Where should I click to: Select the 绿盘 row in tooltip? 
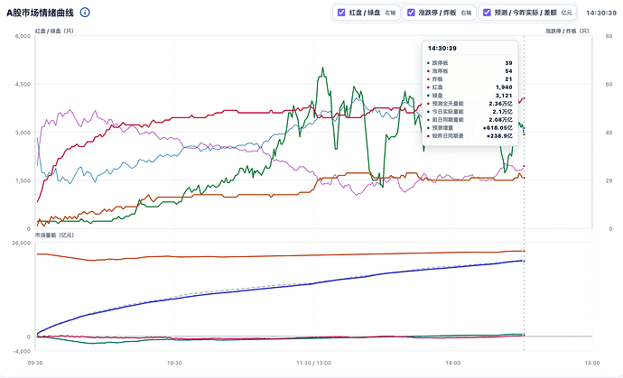pyautogui.click(x=470, y=96)
